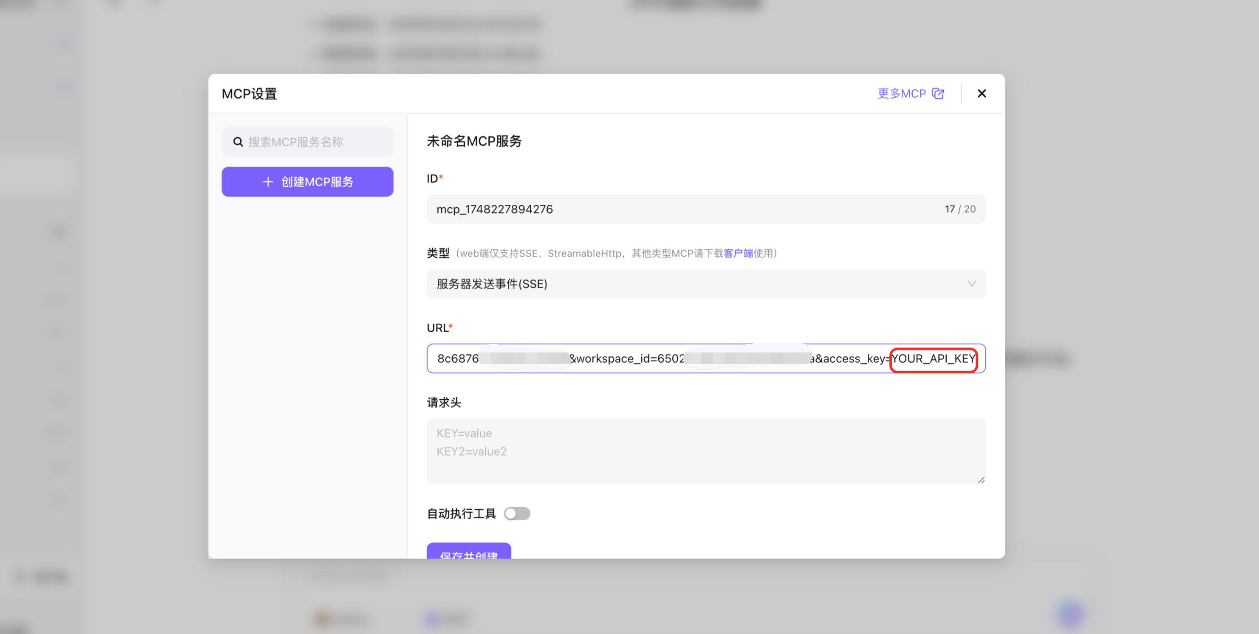Screen dimensions: 1259x634
Task: Click the 17 / 20 character counter
Action: tap(960, 209)
